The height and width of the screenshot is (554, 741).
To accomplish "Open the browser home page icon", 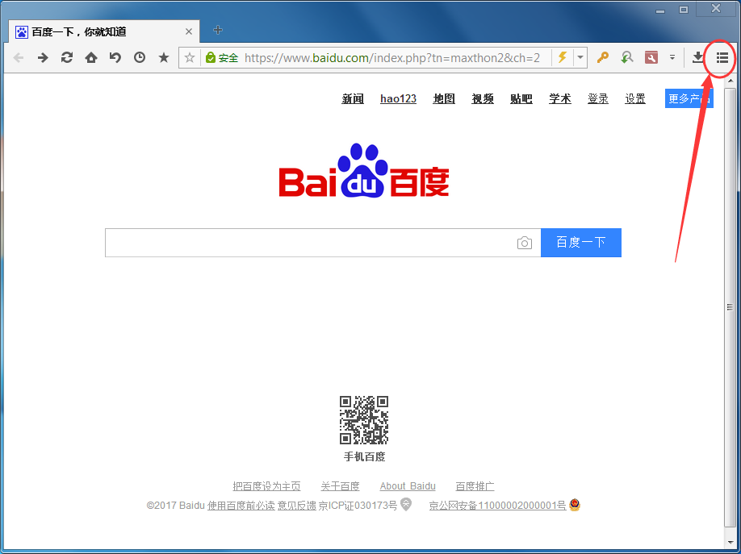I will coord(91,57).
